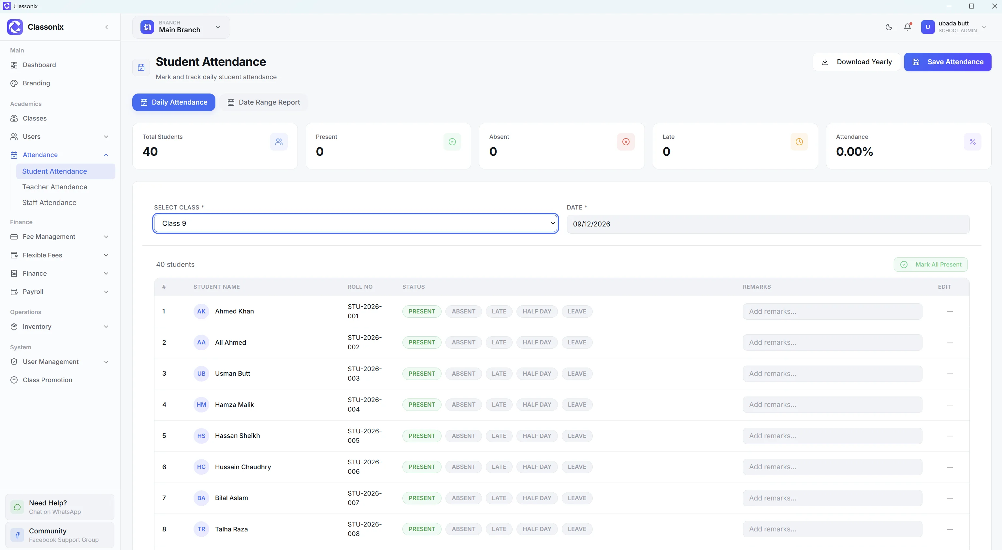1002x550 pixels.
Task: Open Staff Attendance in sidebar
Action: click(65, 203)
